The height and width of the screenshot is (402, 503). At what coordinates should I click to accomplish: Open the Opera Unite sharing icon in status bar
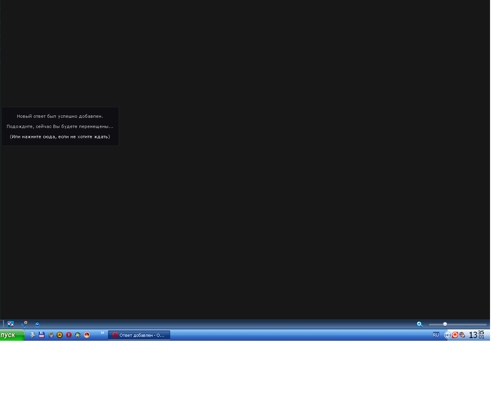[24, 324]
